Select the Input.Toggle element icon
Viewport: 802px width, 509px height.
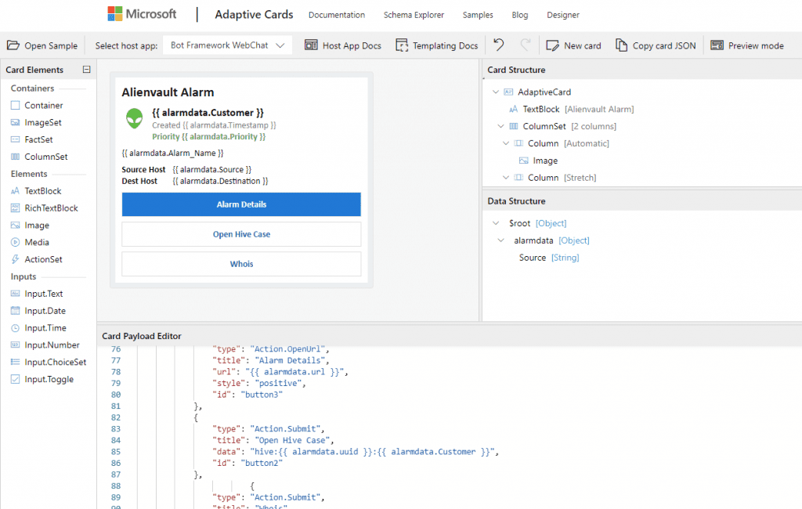(x=16, y=379)
